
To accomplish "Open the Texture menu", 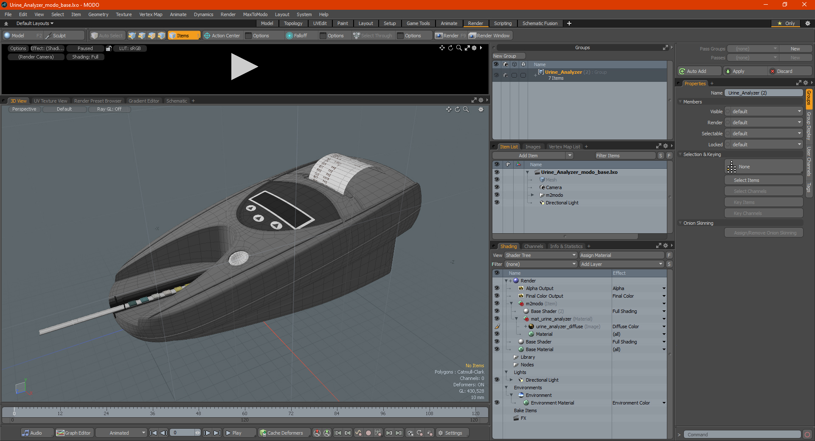I will tap(124, 14).
